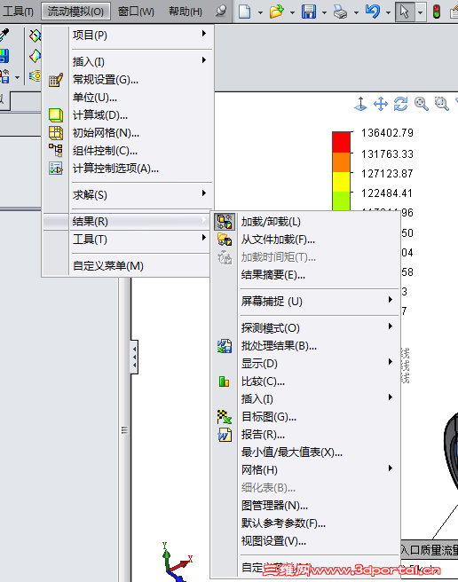Click the legend maximum value 136402.79
The height and width of the screenshot is (582, 458).
(387, 133)
